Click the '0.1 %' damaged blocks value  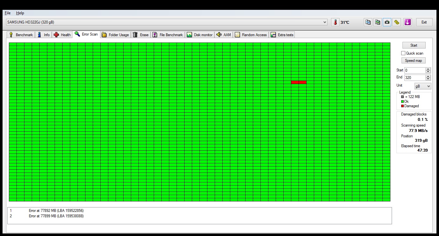[x=422, y=120]
